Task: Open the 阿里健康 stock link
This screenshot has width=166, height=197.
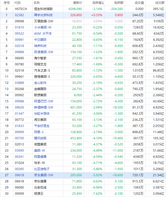Action: pyautogui.click(x=40, y=157)
